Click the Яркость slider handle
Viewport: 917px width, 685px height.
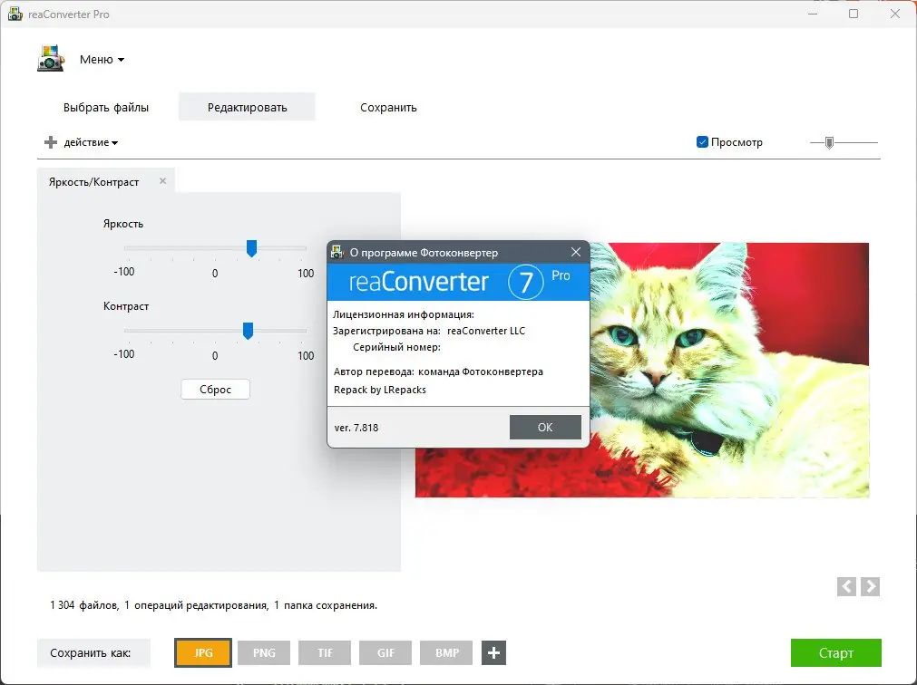[251, 248]
